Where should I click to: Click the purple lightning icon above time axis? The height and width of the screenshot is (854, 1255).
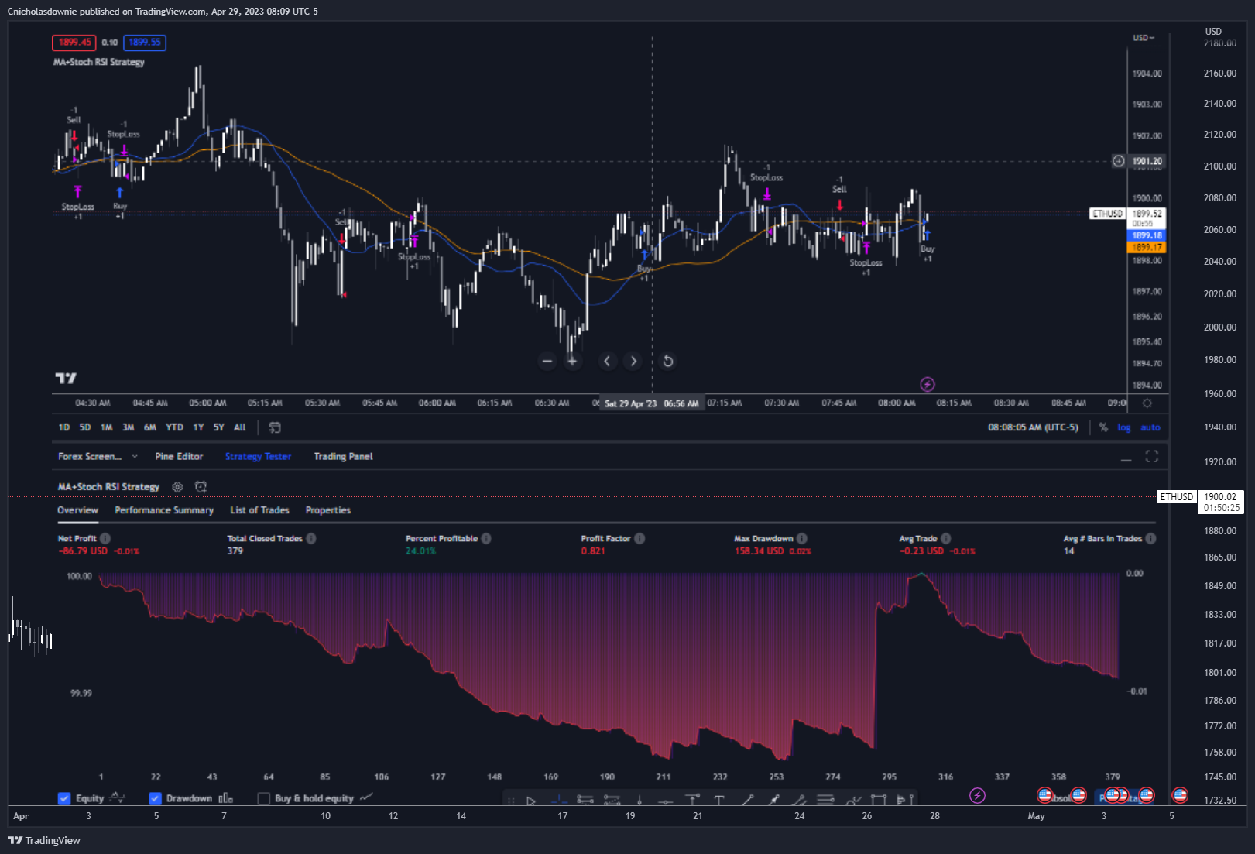click(928, 384)
